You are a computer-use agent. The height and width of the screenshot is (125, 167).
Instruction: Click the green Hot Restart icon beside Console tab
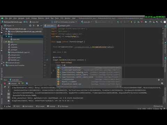(x=23, y=83)
